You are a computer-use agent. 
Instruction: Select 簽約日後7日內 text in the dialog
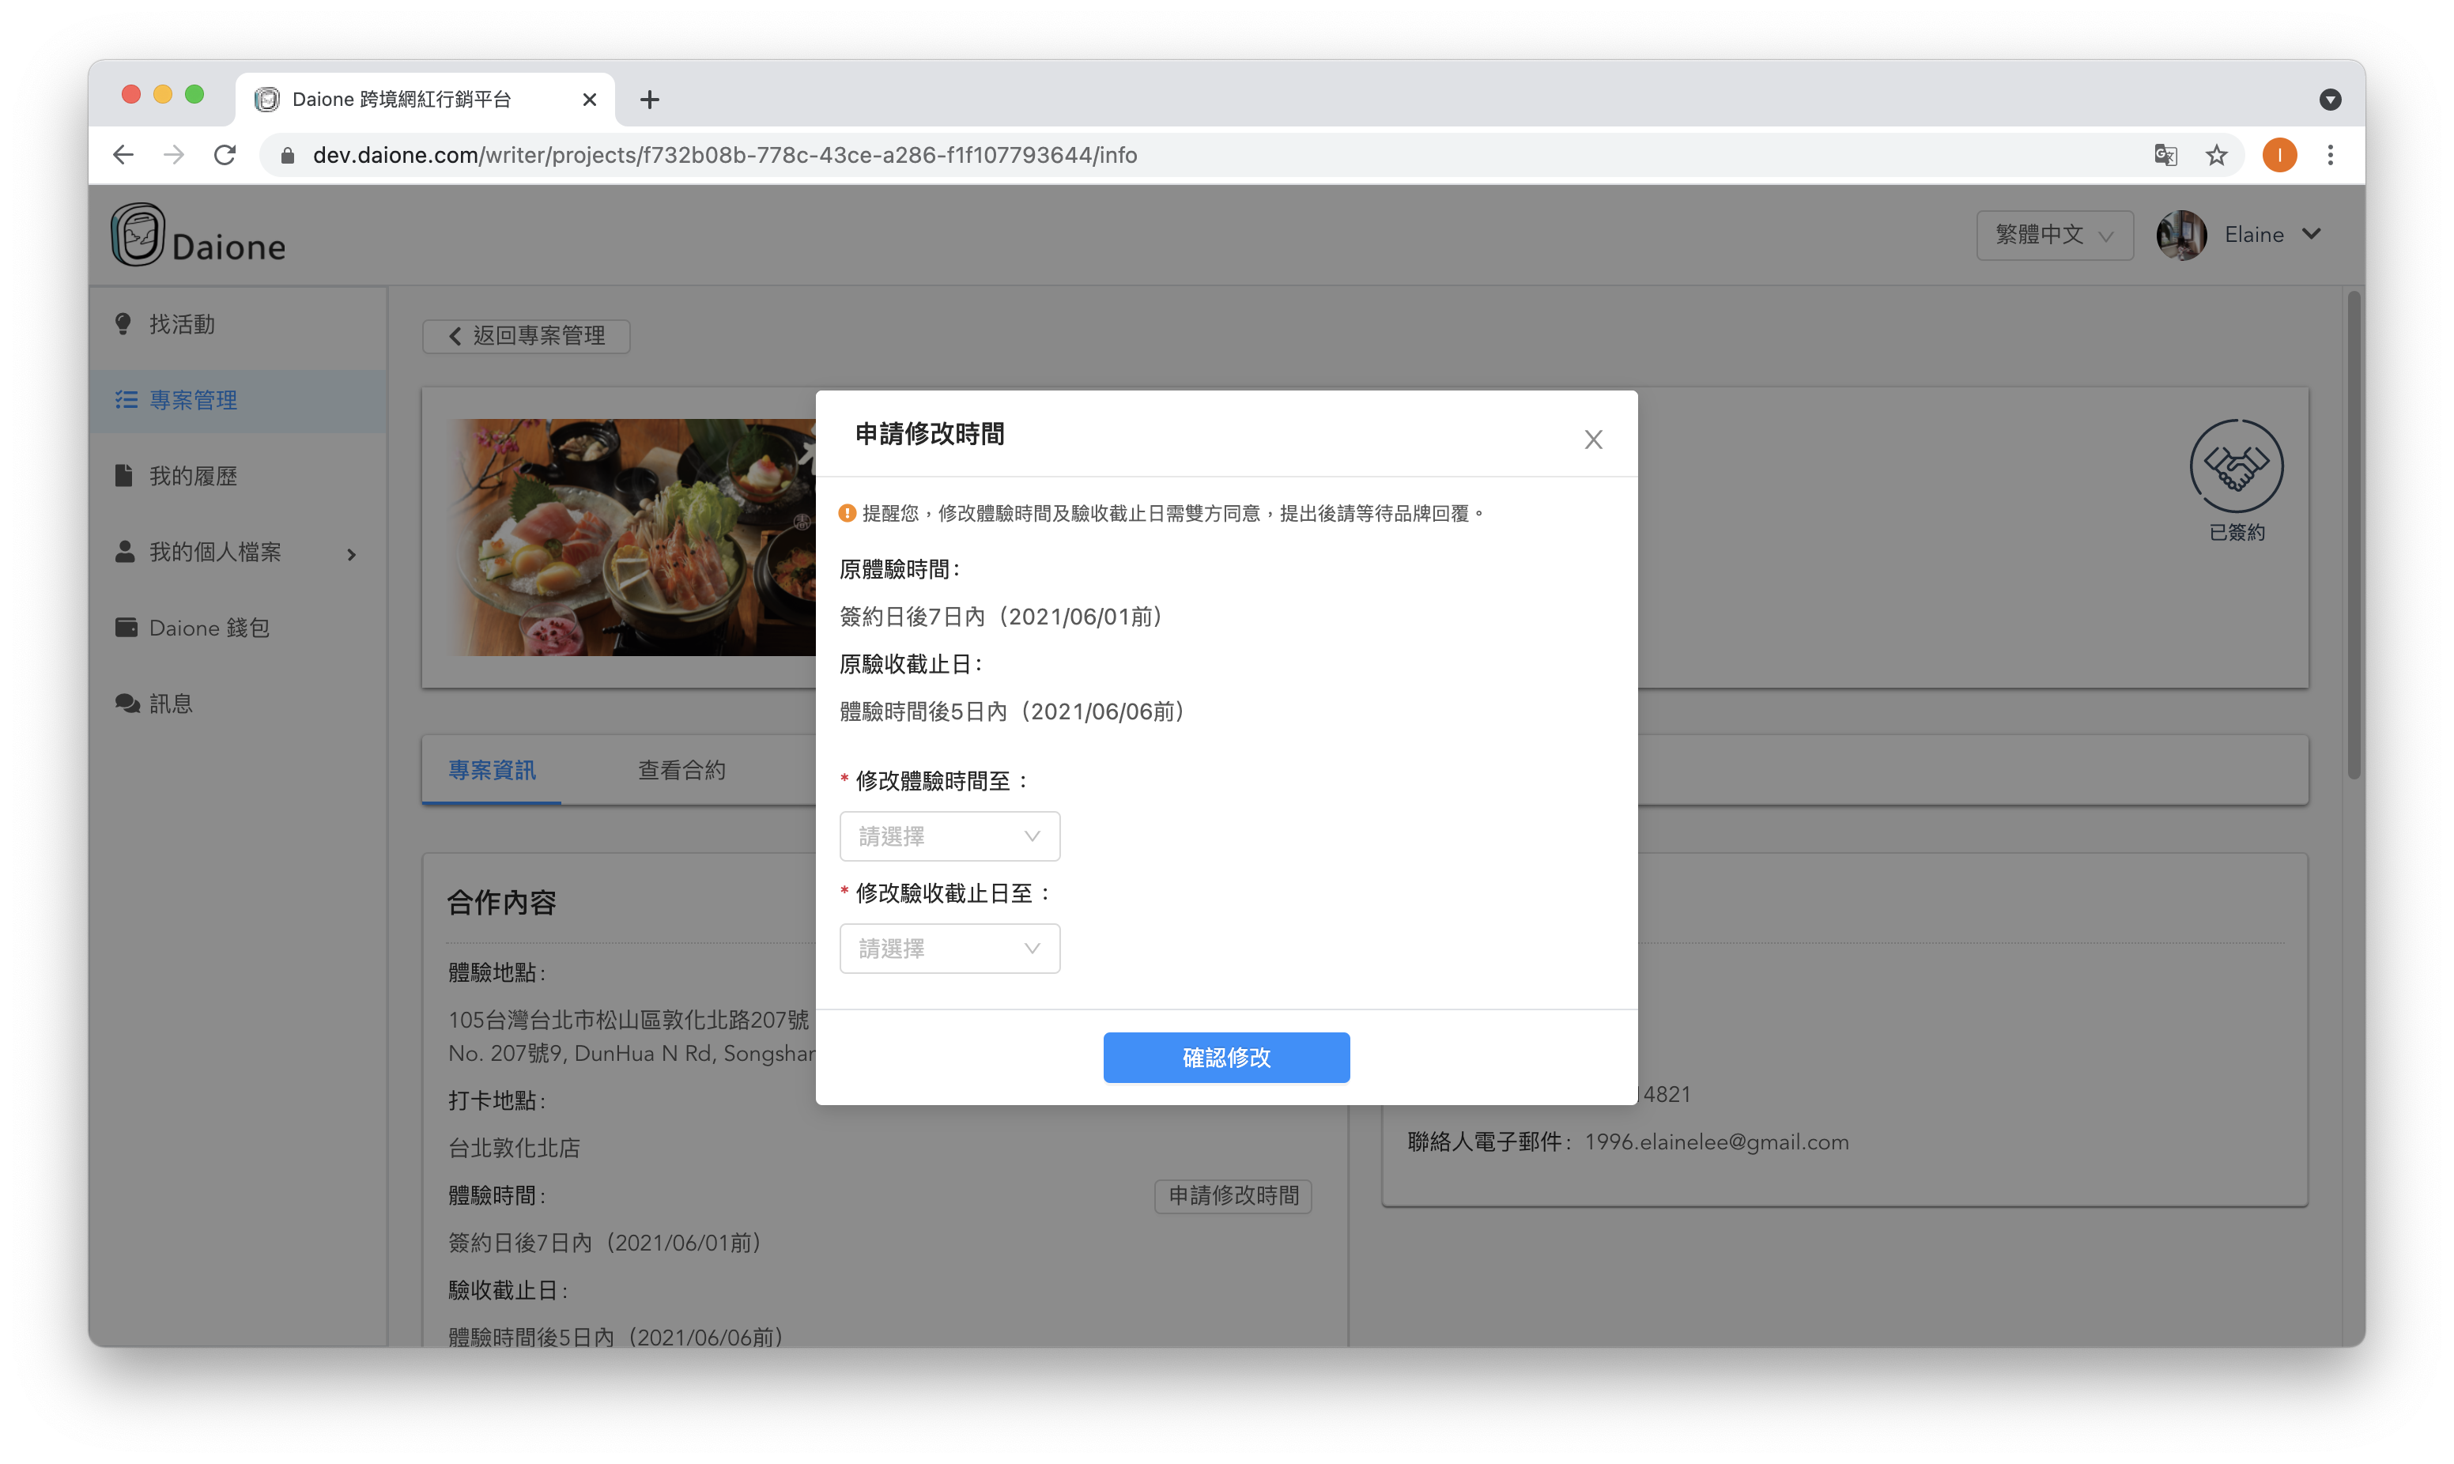912,617
